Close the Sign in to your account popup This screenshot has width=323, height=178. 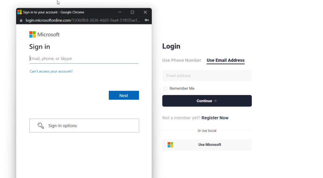(x=145, y=12)
